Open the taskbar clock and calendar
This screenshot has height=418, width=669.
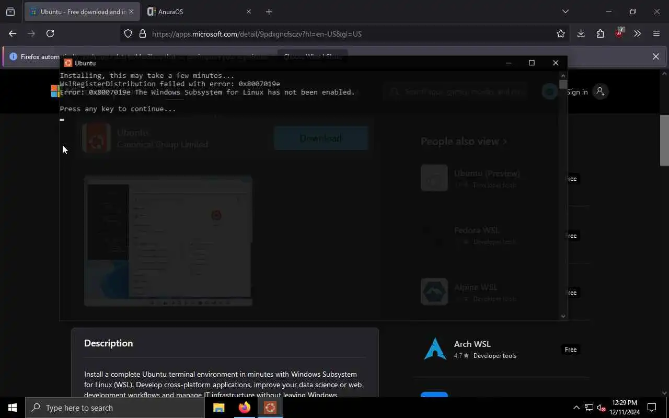click(x=624, y=408)
